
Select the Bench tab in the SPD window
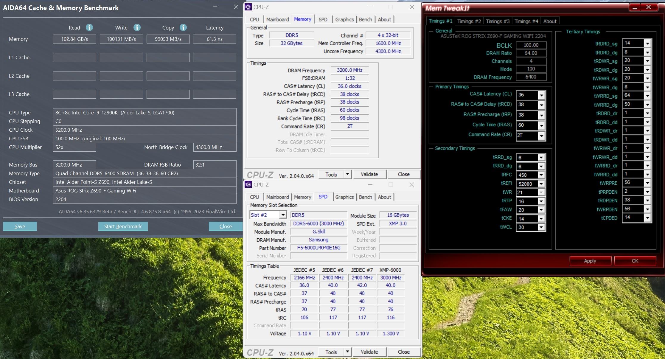pyautogui.click(x=365, y=197)
